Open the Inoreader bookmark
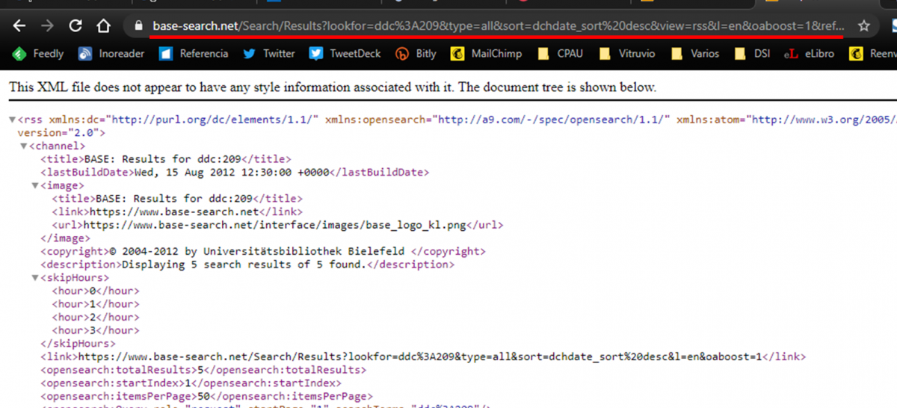Screen dimensions: 897x408 [x=111, y=54]
